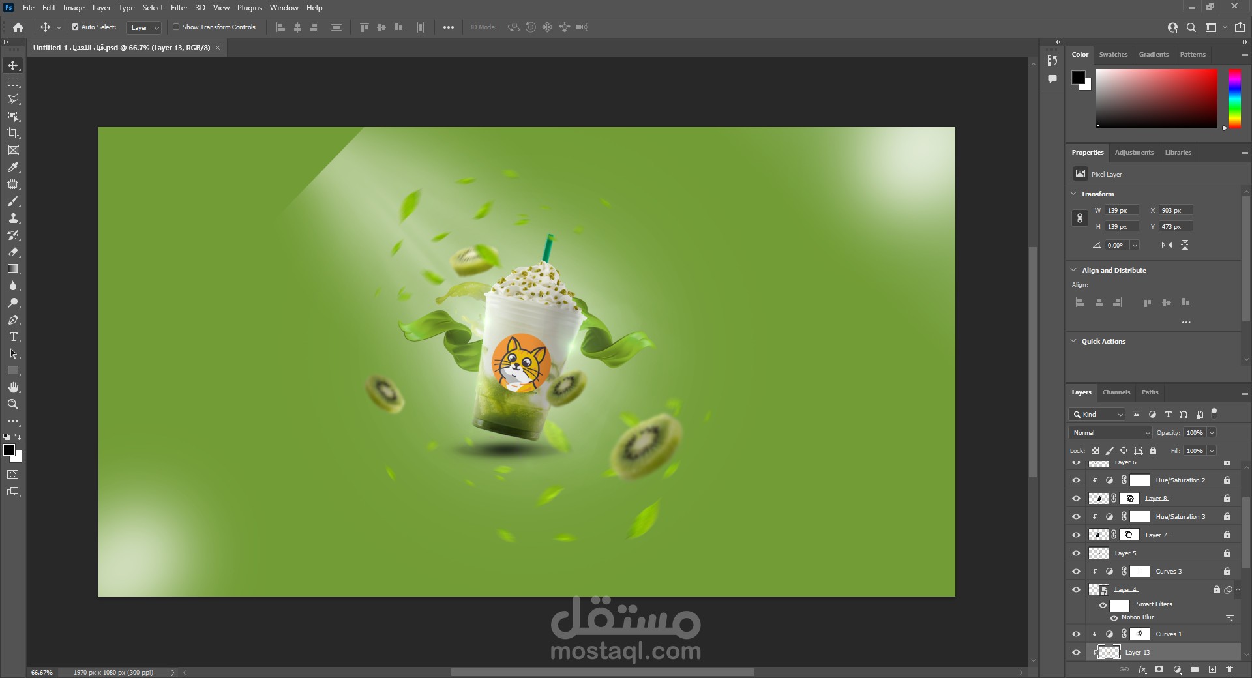Open the Plugins menu

pyautogui.click(x=249, y=8)
